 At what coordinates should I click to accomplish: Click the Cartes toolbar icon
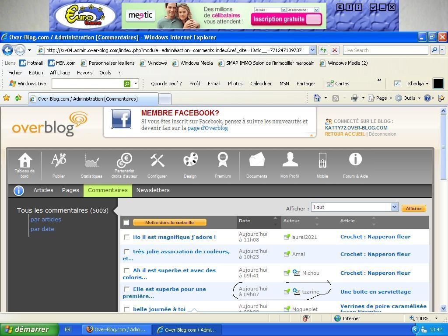330,84
